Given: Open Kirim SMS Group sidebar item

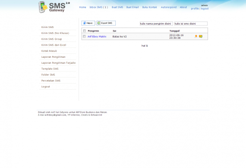Looking at the screenshot, I should tap(51, 39).
